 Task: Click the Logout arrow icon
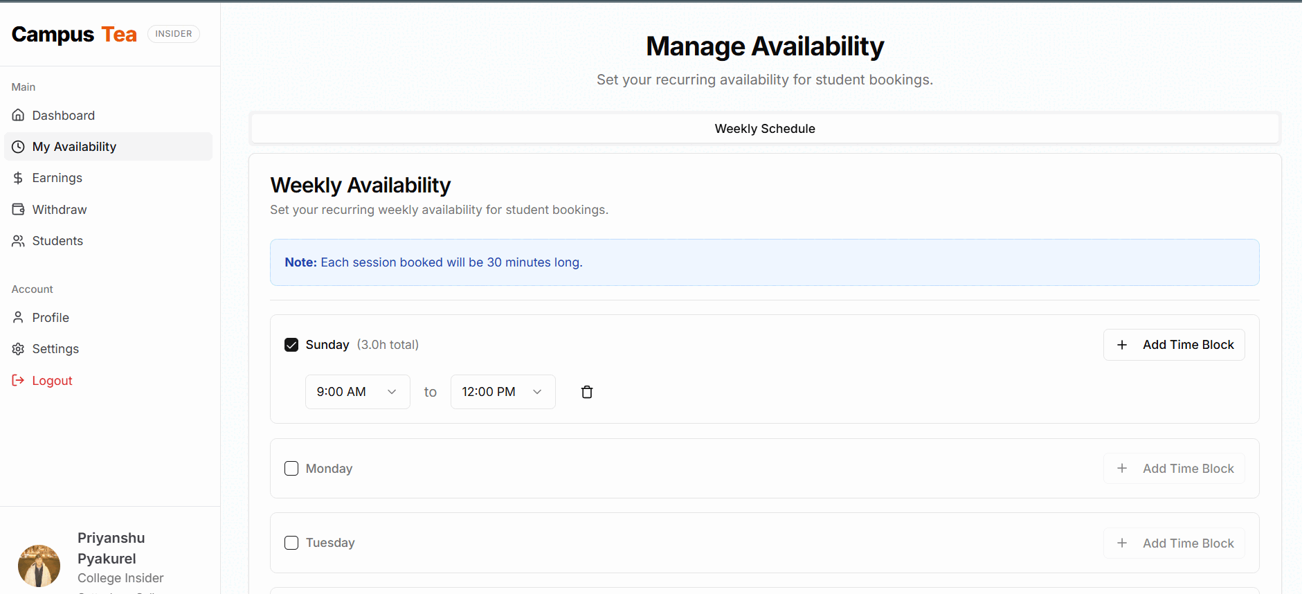coord(19,380)
